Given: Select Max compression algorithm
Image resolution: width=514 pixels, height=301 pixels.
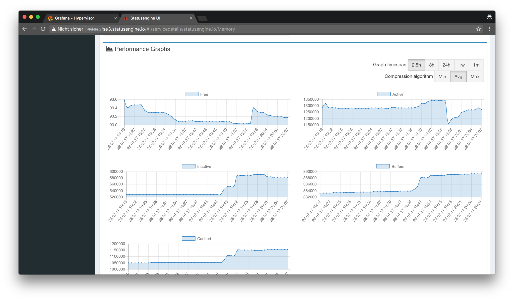Looking at the screenshot, I should [x=475, y=77].
